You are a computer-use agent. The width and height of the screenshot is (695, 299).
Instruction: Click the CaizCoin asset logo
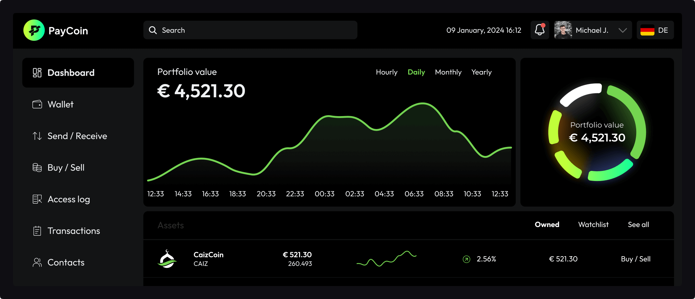coord(167,259)
